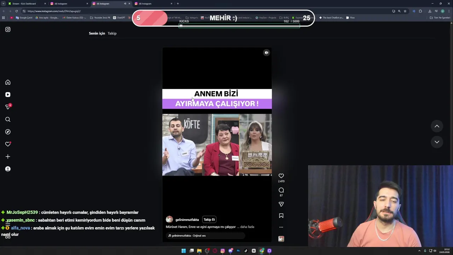This screenshot has width=453, height=255.
Task: Open the ChatGPT bookmark
Action: (x=119, y=18)
